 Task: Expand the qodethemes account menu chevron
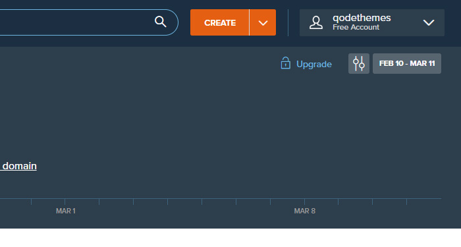click(429, 22)
